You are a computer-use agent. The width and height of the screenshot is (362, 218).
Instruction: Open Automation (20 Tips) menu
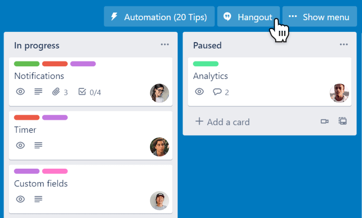pyautogui.click(x=159, y=17)
